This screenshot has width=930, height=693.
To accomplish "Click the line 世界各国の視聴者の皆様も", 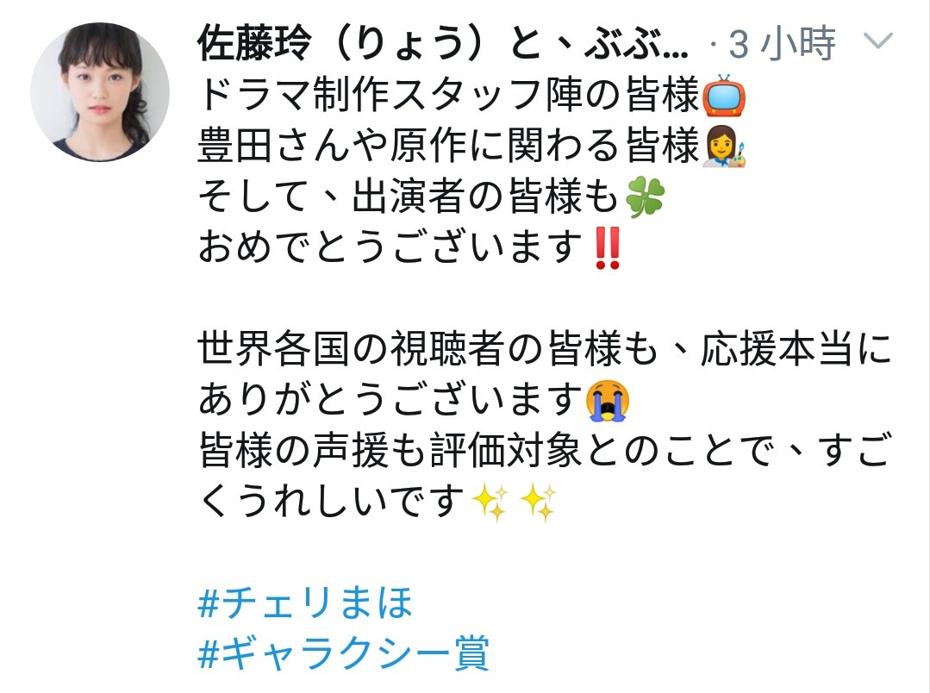I will pyautogui.click(x=428, y=349).
